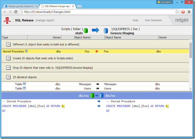Click the left Object Name column header
Screen dimensions: 195x139
76,38
